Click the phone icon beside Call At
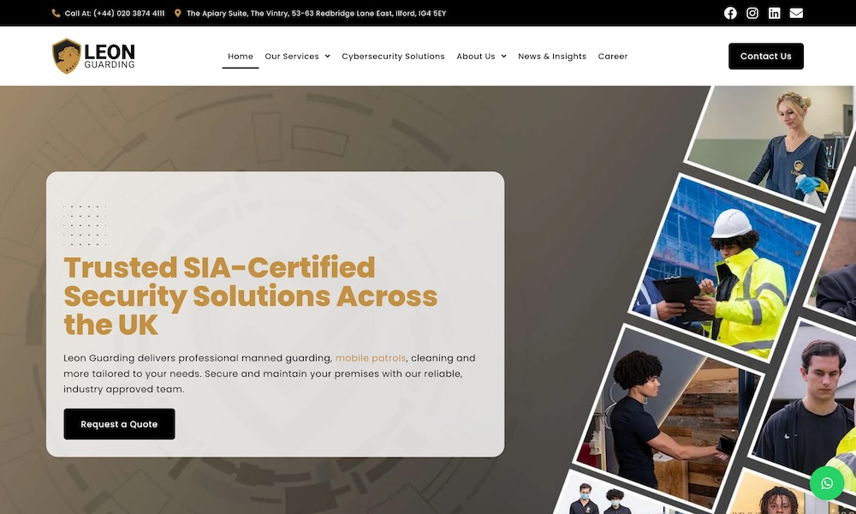 (x=56, y=14)
